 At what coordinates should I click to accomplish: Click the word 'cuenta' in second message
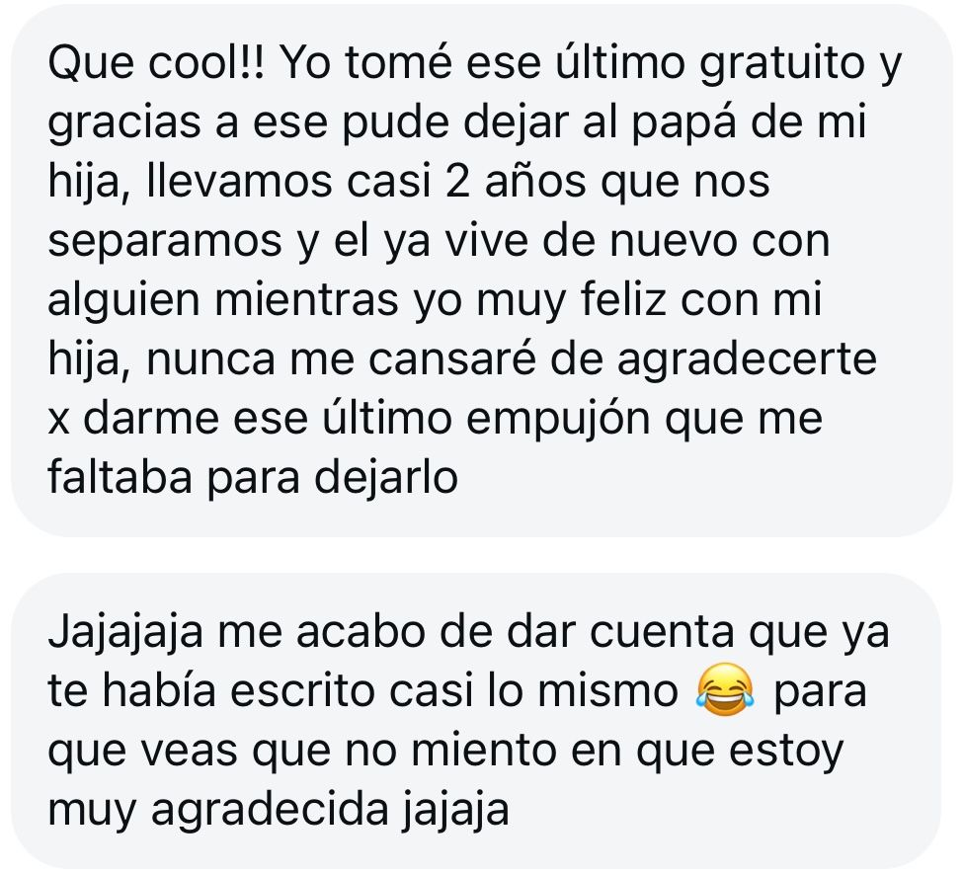tap(662, 633)
